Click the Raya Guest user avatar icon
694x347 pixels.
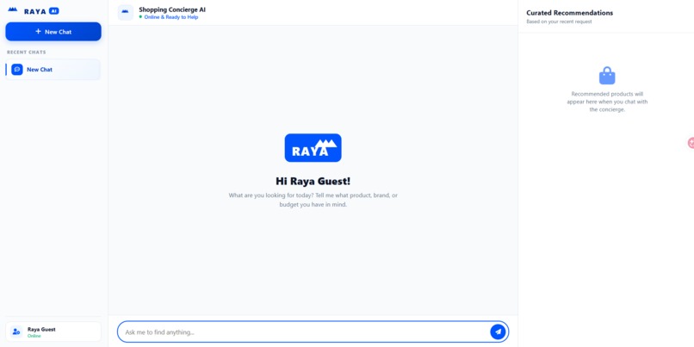(16, 332)
